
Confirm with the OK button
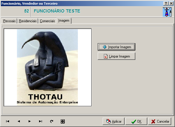pyautogui.click(x=136, y=121)
